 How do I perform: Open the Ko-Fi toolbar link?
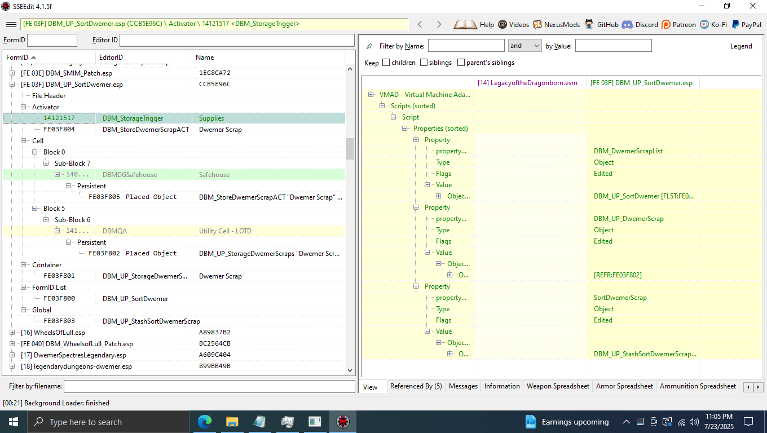[713, 24]
